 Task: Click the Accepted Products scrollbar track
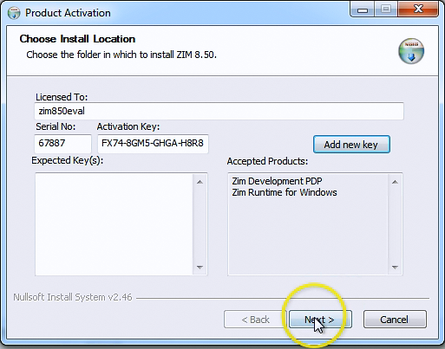395,224
